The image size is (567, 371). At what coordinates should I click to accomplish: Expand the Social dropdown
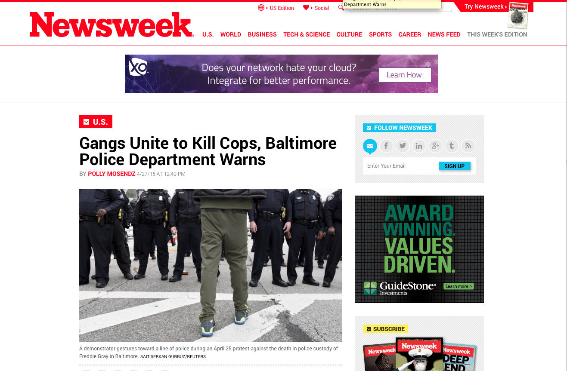[316, 8]
